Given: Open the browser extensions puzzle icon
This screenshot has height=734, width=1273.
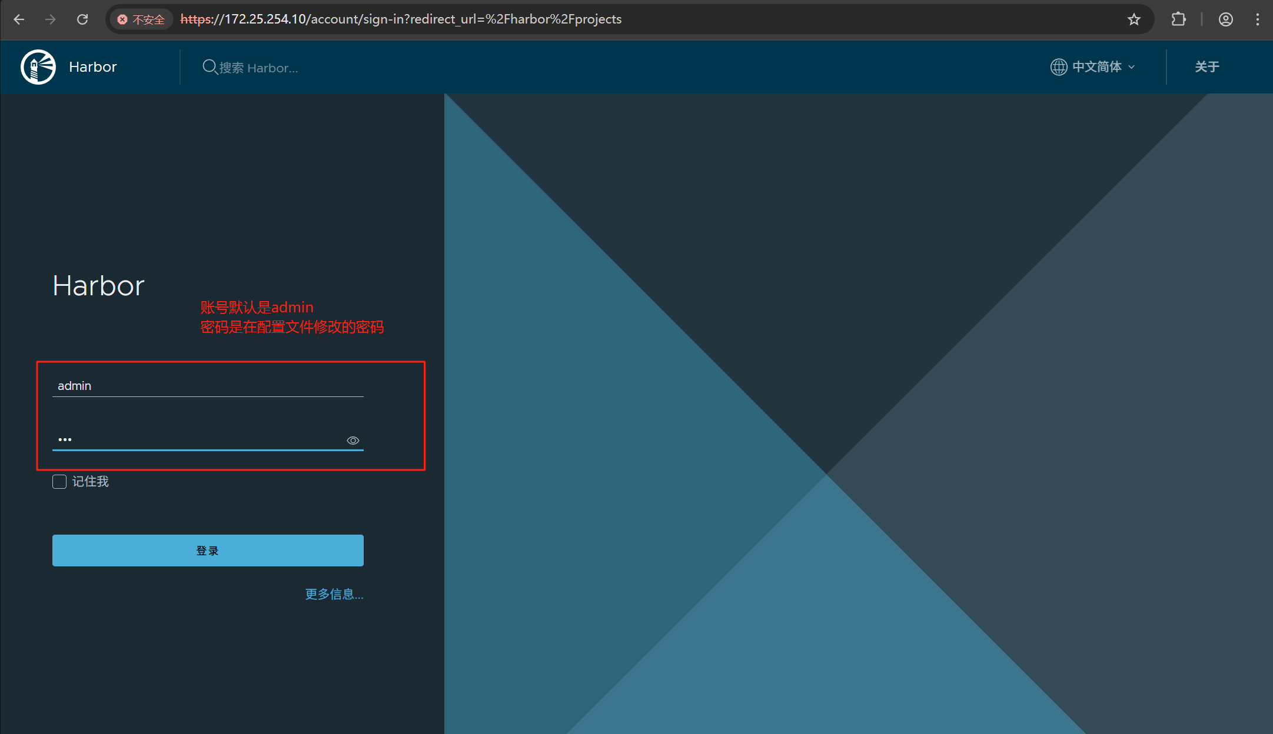Looking at the screenshot, I should click(1178, 19).
